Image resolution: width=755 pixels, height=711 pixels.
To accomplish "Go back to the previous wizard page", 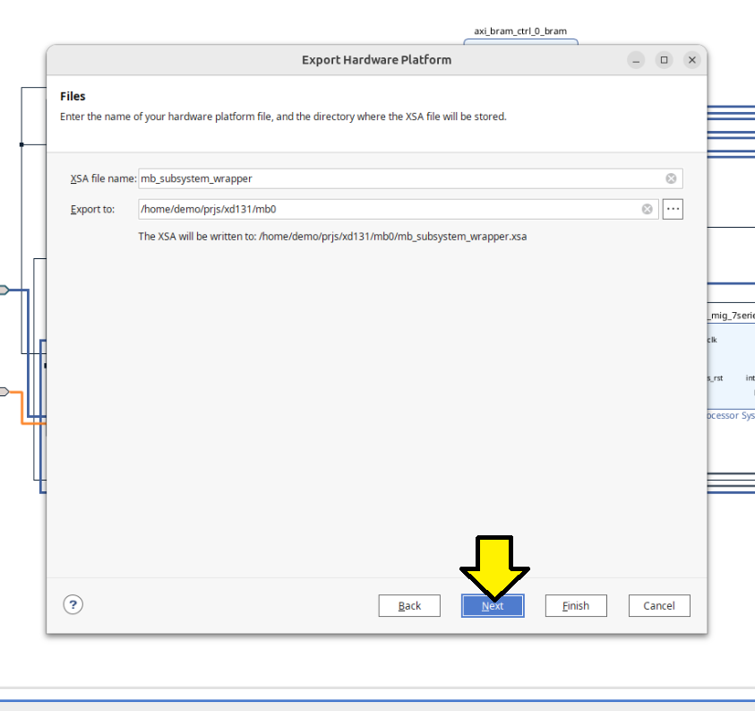I will [409, 605].
